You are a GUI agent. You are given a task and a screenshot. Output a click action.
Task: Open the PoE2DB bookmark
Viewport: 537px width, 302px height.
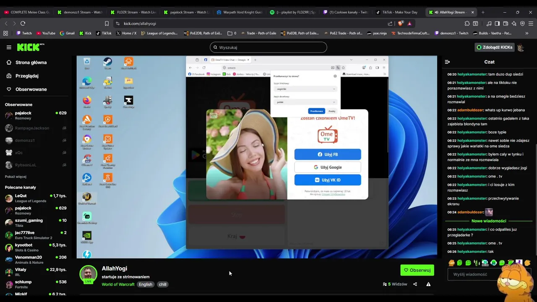[203, 33]
